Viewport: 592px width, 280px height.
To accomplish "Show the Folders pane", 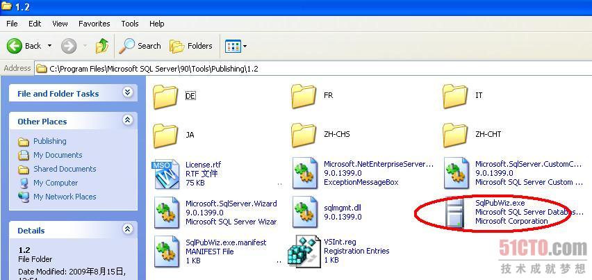I will point(191,46).
